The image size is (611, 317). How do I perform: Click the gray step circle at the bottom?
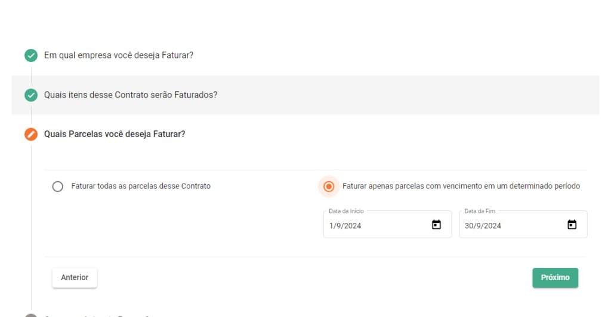click(31, 315)
